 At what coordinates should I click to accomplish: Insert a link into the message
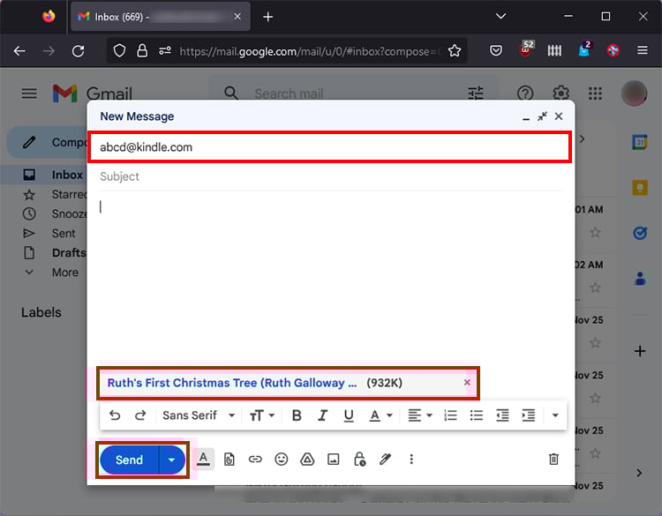click(x=255, y=459)
